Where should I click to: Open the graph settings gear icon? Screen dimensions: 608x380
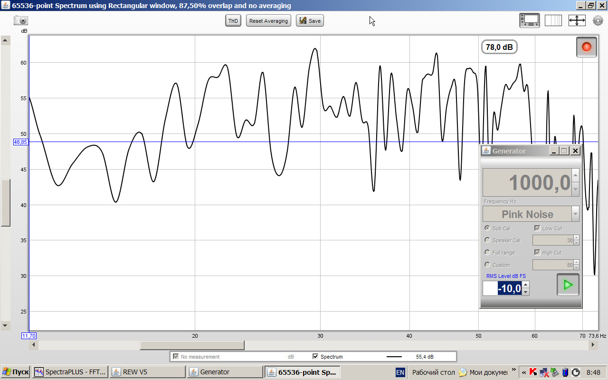[598, 20]
